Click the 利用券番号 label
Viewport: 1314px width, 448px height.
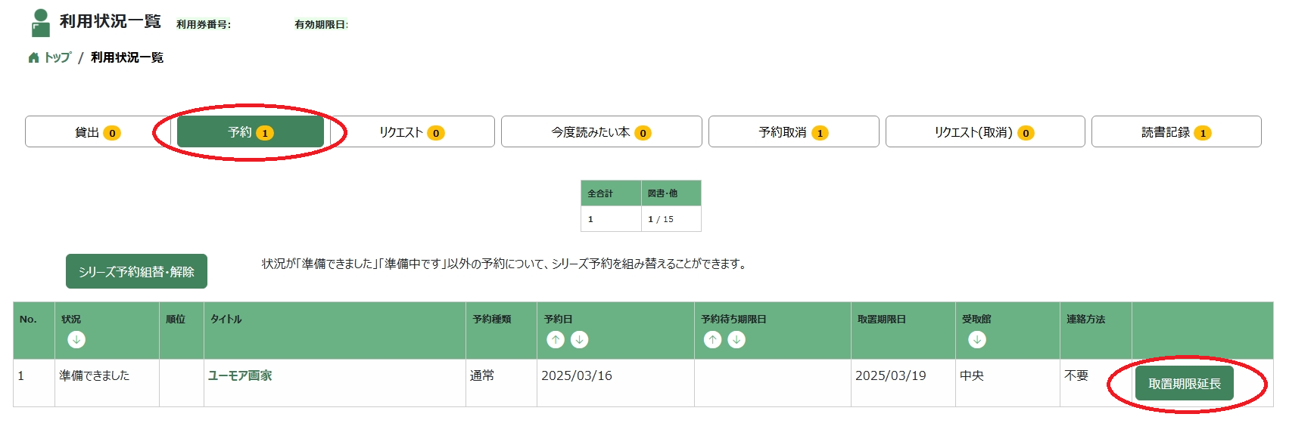(204, 24)
